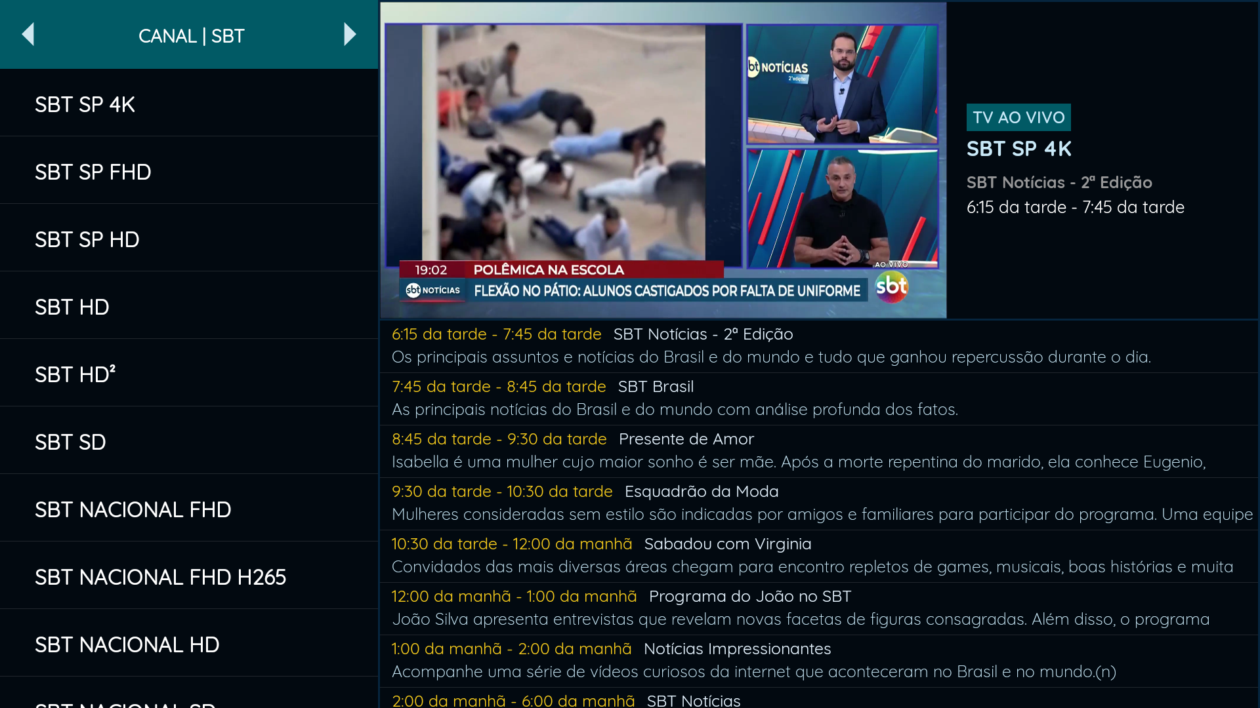The height and width of the screenshot is (708, 1260).
Task: Select the SBT Brasil program entry
Action: pos(818,398)
